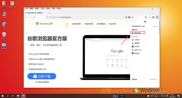Click the scrollbar down arrow

pyautogui.click(x=159, y=87)
